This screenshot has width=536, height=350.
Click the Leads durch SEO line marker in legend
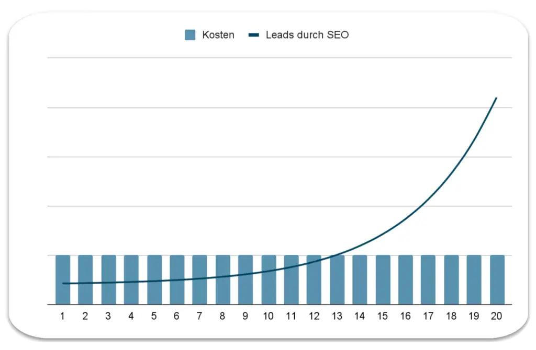(x=254, y=35)
